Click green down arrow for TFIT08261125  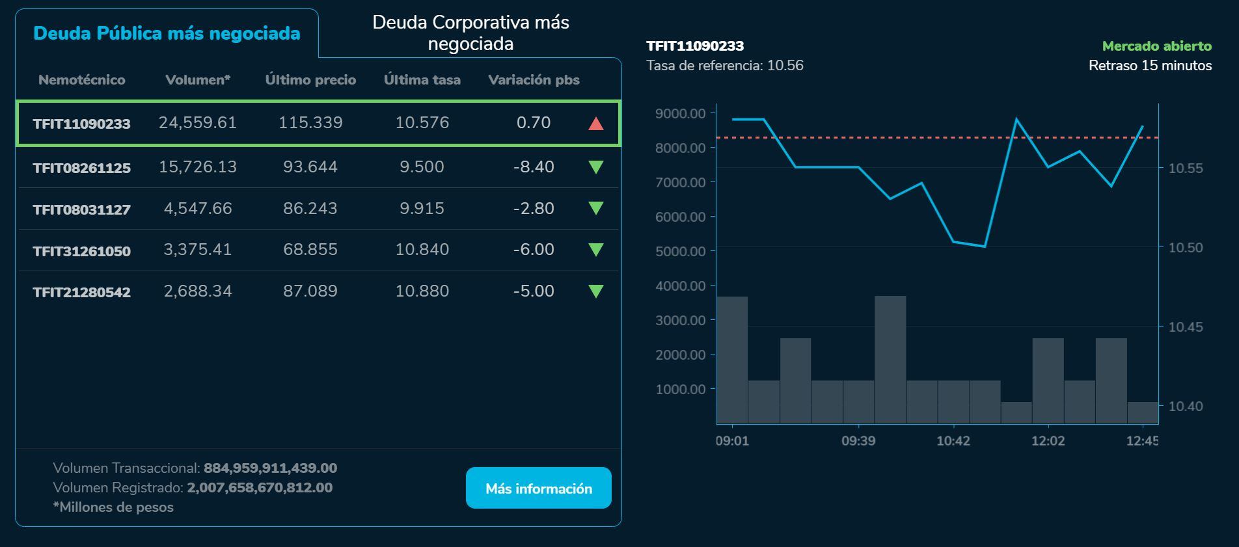point(595,167)
